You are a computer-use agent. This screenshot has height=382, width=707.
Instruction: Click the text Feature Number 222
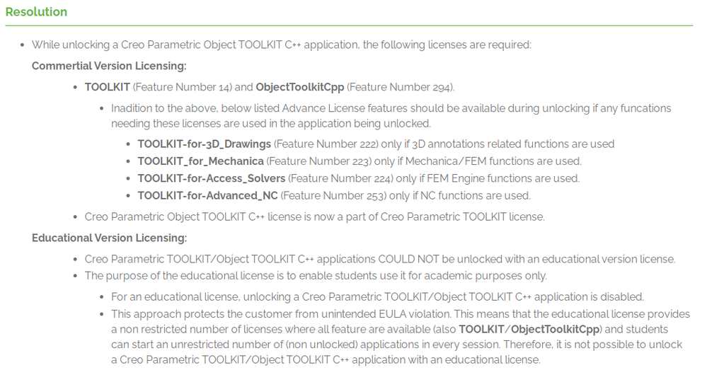click(326, 144)
